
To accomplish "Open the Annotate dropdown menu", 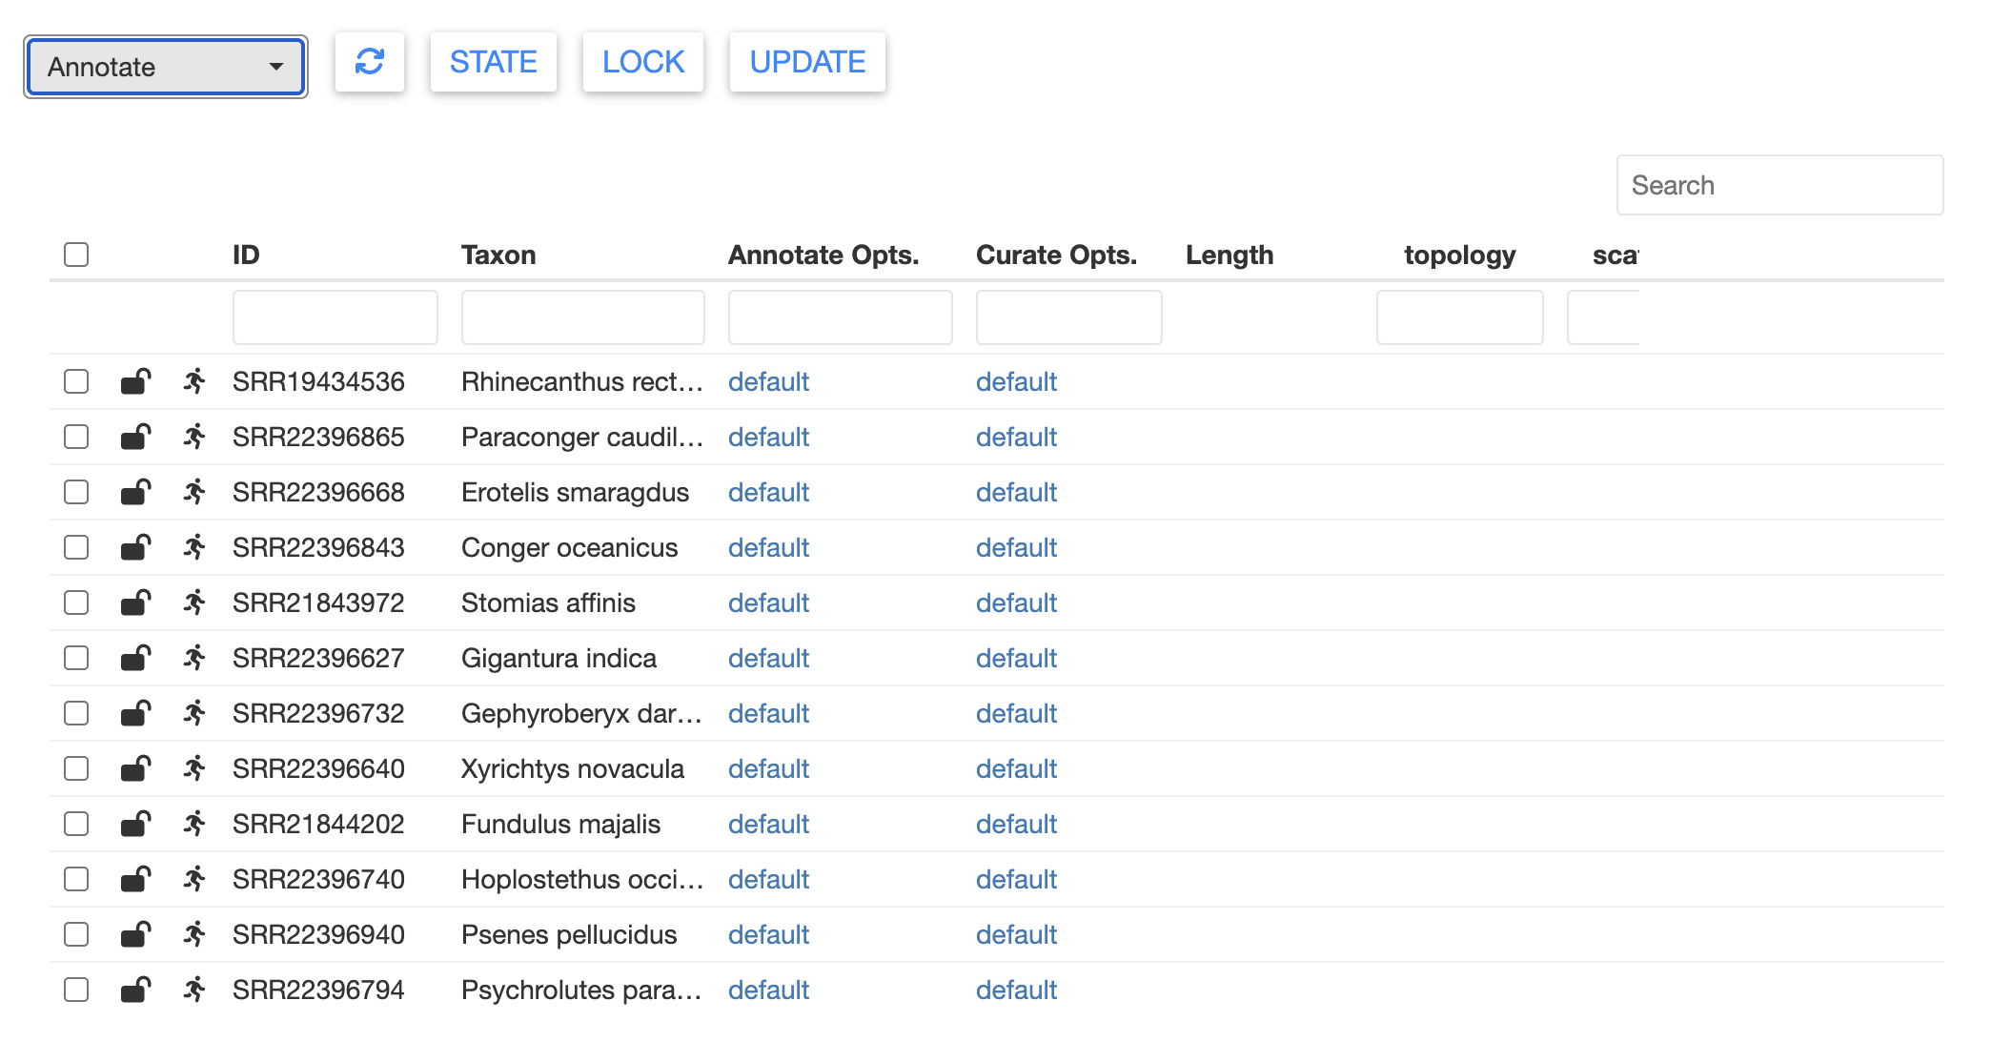I will [x=166, y=67].
